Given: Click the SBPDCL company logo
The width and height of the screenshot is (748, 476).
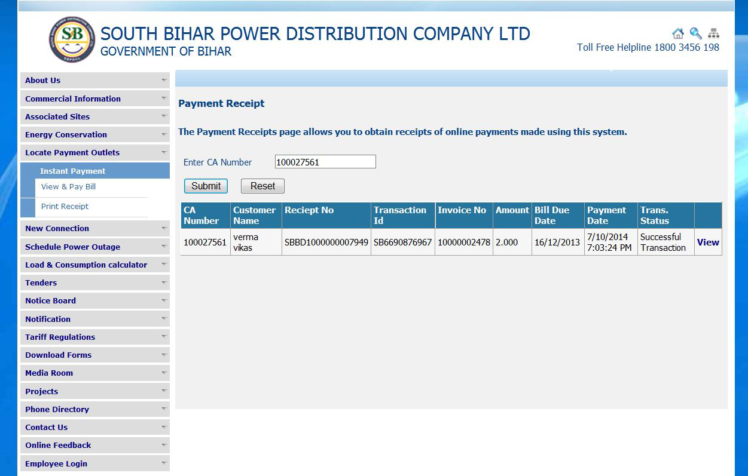Looking at the screenshot, I should (71, 40).
